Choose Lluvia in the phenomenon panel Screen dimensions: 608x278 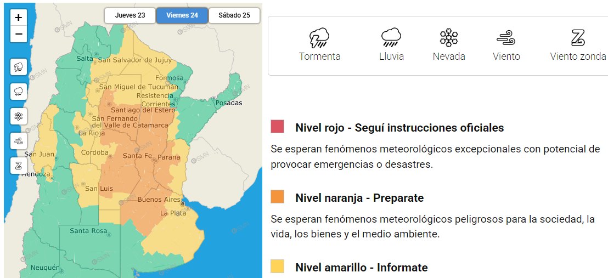click(391, 45)
